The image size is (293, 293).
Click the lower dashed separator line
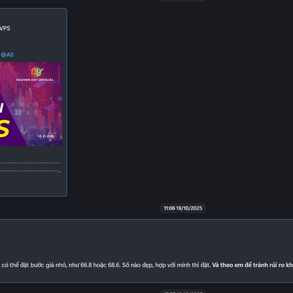point(30,171)
